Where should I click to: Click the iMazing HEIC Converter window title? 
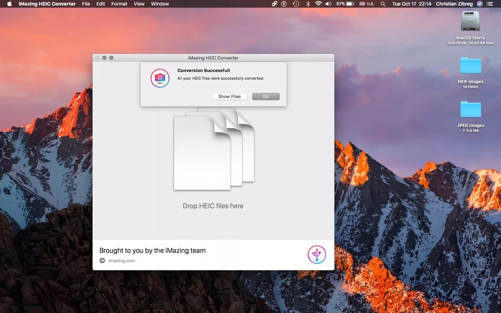tap(213, 58)
